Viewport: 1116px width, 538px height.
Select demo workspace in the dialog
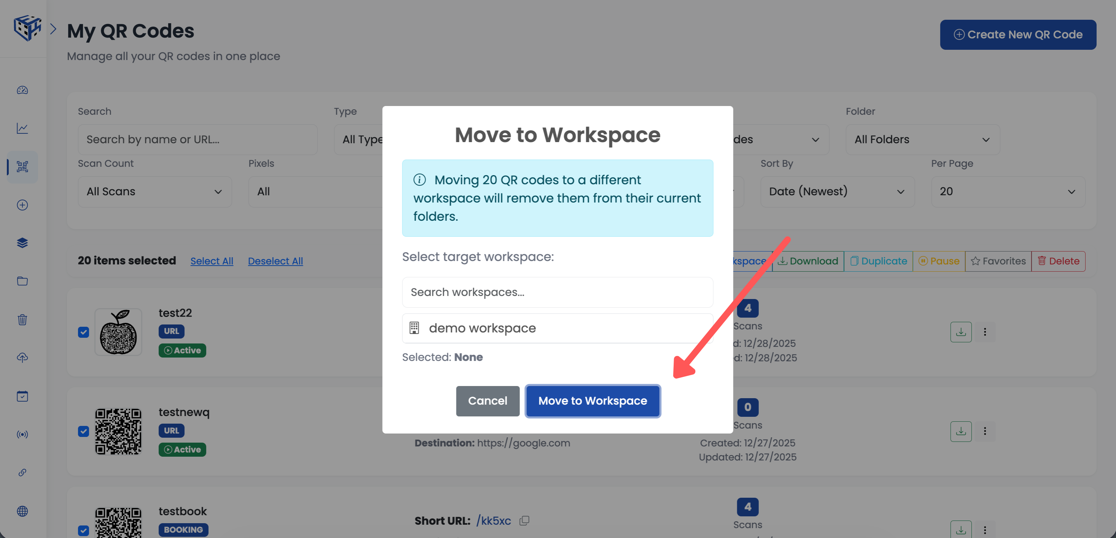pos(558,328)
